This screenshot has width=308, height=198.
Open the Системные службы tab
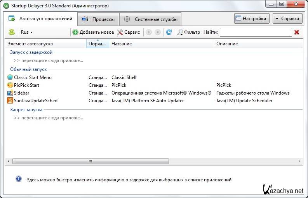tap(151, 19)
